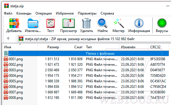171x105 pixels.
Task: Select file 0007.png
Action: (x=16, y=92)
